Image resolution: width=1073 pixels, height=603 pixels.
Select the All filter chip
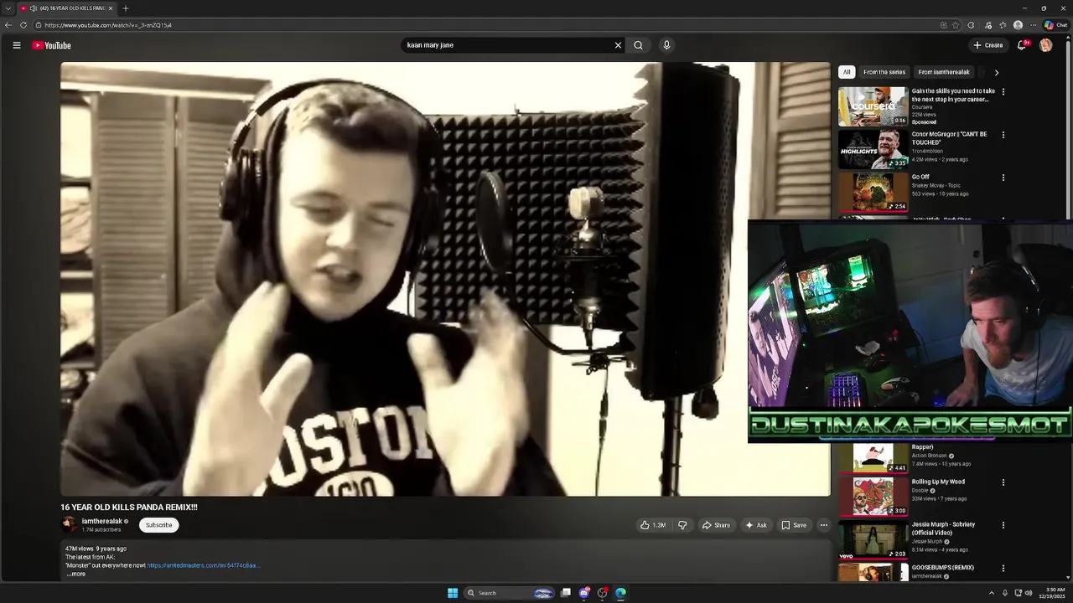pos(847,72)
